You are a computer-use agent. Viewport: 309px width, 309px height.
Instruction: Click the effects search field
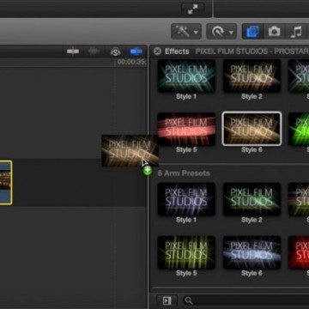click(246, 300)
